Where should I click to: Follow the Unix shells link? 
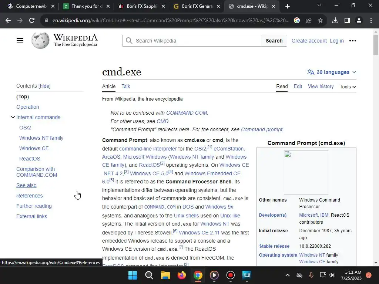(x=187, y=216)
